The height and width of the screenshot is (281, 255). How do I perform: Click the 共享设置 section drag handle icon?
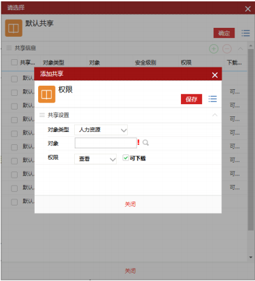[x=42, y=115]
